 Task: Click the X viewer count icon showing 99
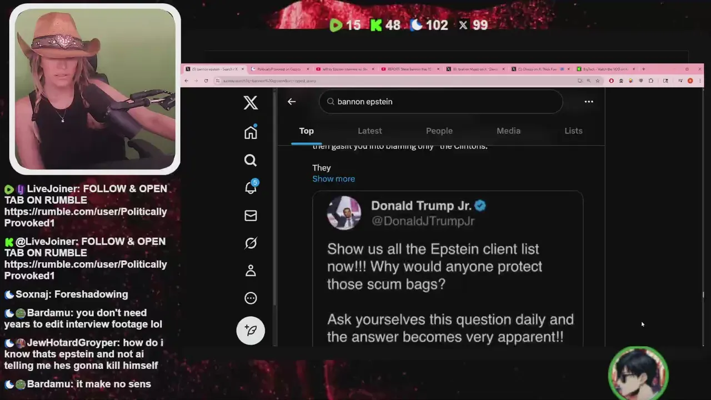pos(463,25)
